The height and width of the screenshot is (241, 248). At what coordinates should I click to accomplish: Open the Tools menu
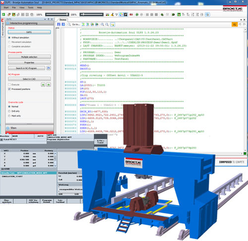click(x=31, y=7)
